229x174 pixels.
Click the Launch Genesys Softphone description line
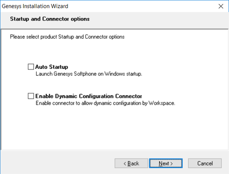(89, 74)
